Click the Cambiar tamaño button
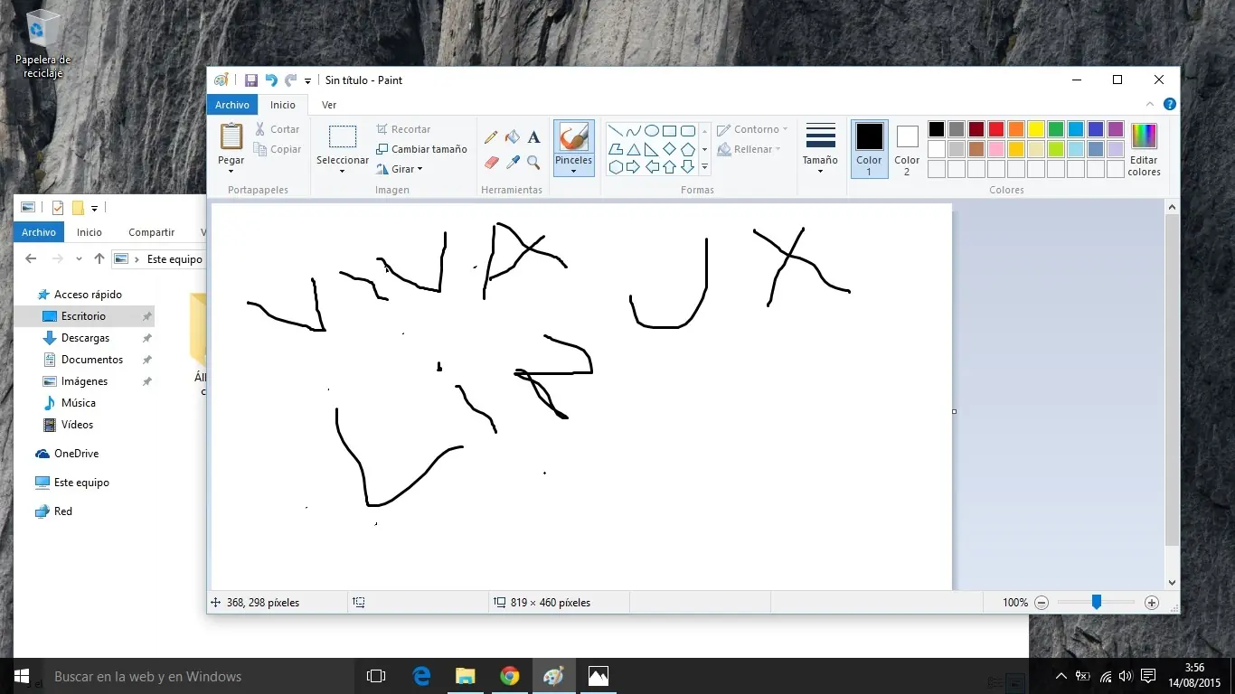The image size is (1235, 694). [421, 149]
